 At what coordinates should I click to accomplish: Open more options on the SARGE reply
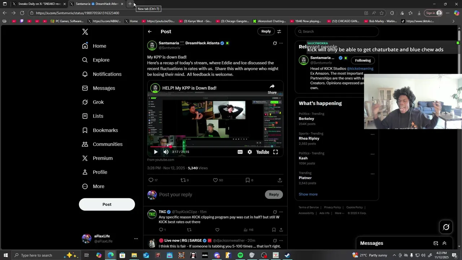281,240
